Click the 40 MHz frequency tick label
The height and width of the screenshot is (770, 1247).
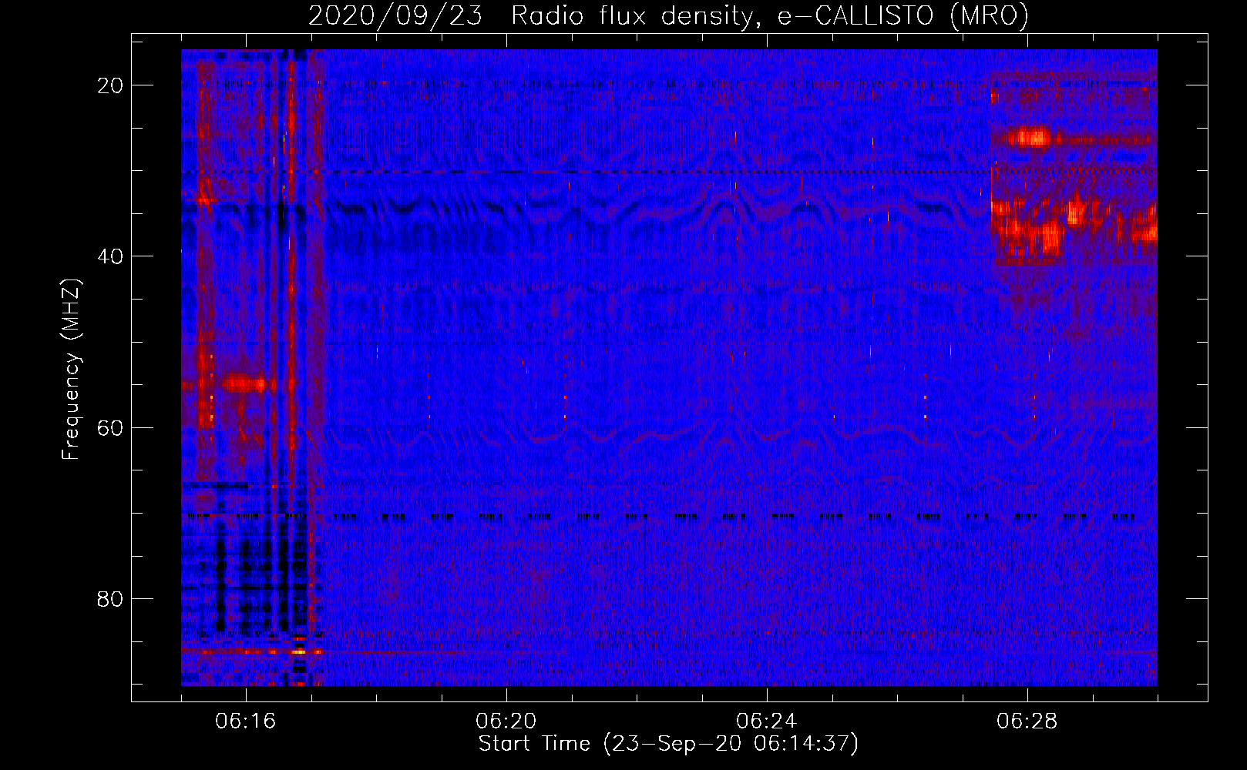pos(110,256)
